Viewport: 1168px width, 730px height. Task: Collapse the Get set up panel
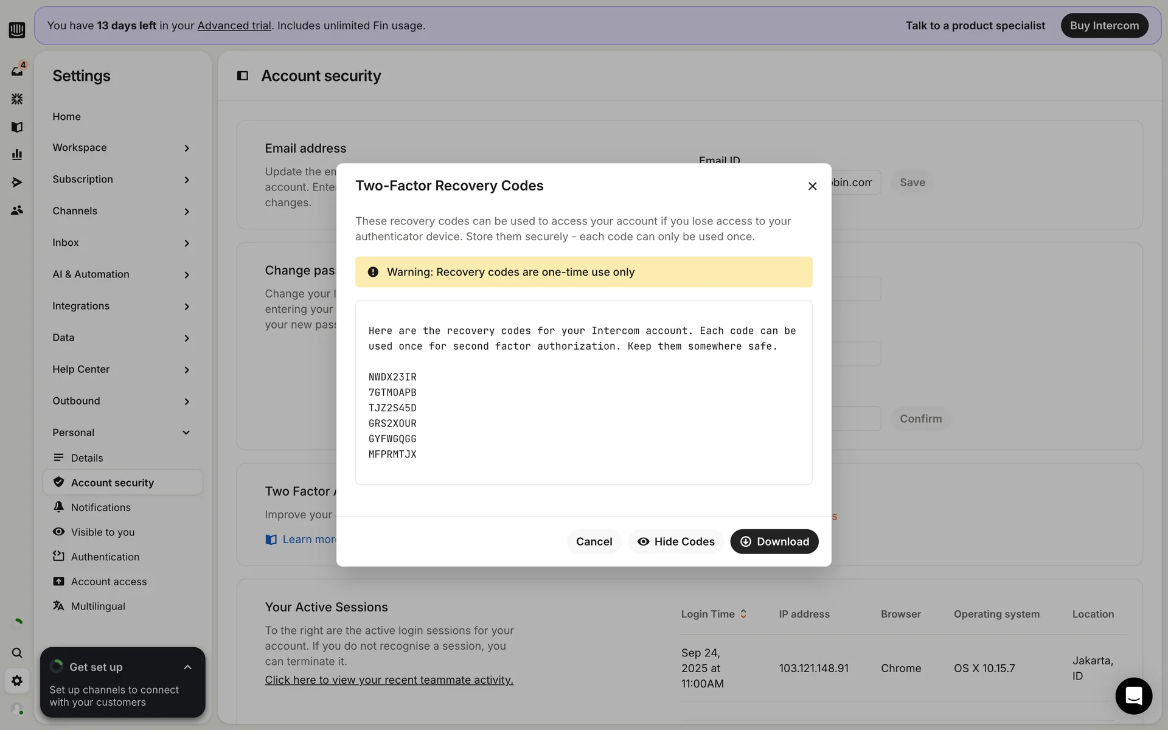187,667
